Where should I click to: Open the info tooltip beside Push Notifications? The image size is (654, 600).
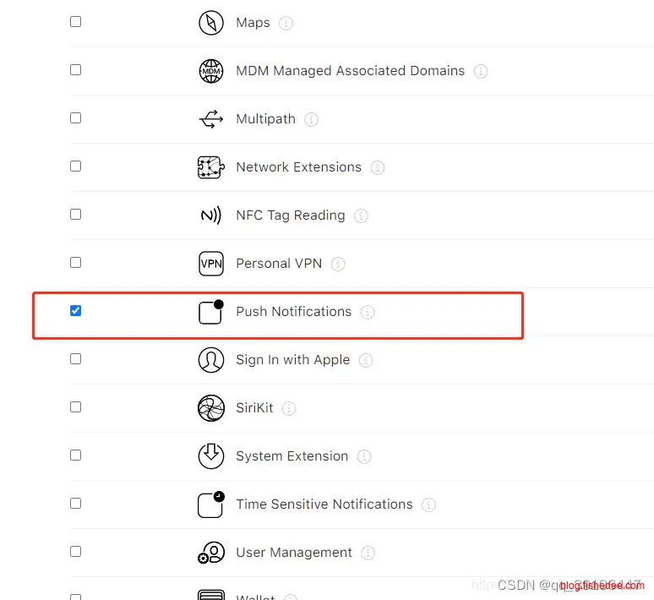tap(368, 312)
